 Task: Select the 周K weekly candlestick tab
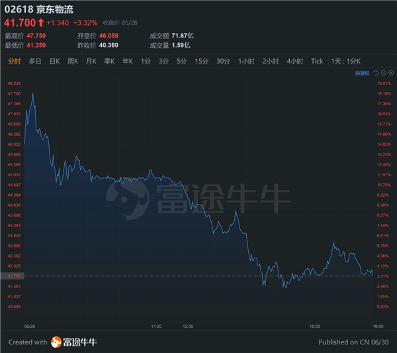73,61
